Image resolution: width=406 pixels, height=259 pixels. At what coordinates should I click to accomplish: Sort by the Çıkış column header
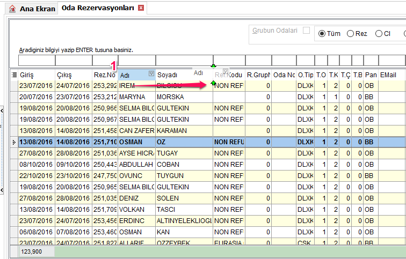[x=74, y=75]
